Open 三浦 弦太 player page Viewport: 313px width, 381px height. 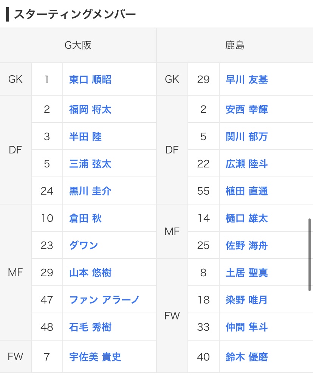(x=90, y=164)
